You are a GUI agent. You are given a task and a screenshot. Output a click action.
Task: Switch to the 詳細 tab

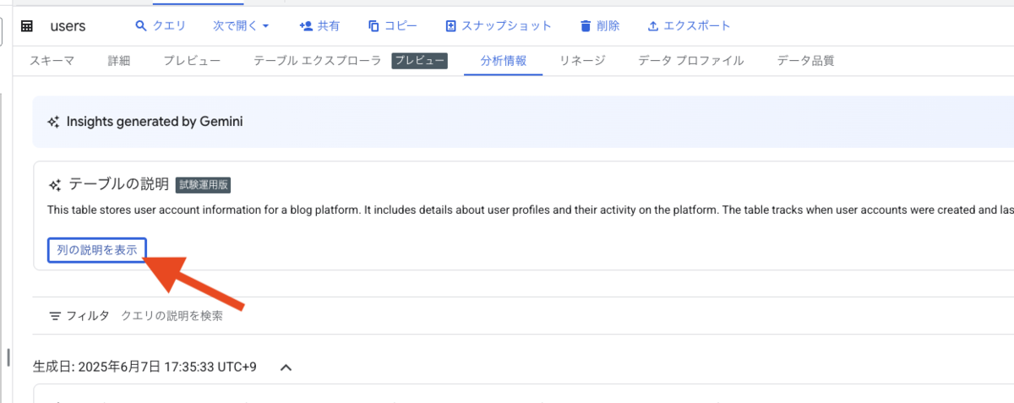[x=119, y=60]
